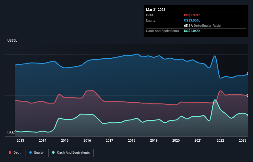Click the 2015 x-axis label
Screen dimensions: 253x162
tap(65, 140)
